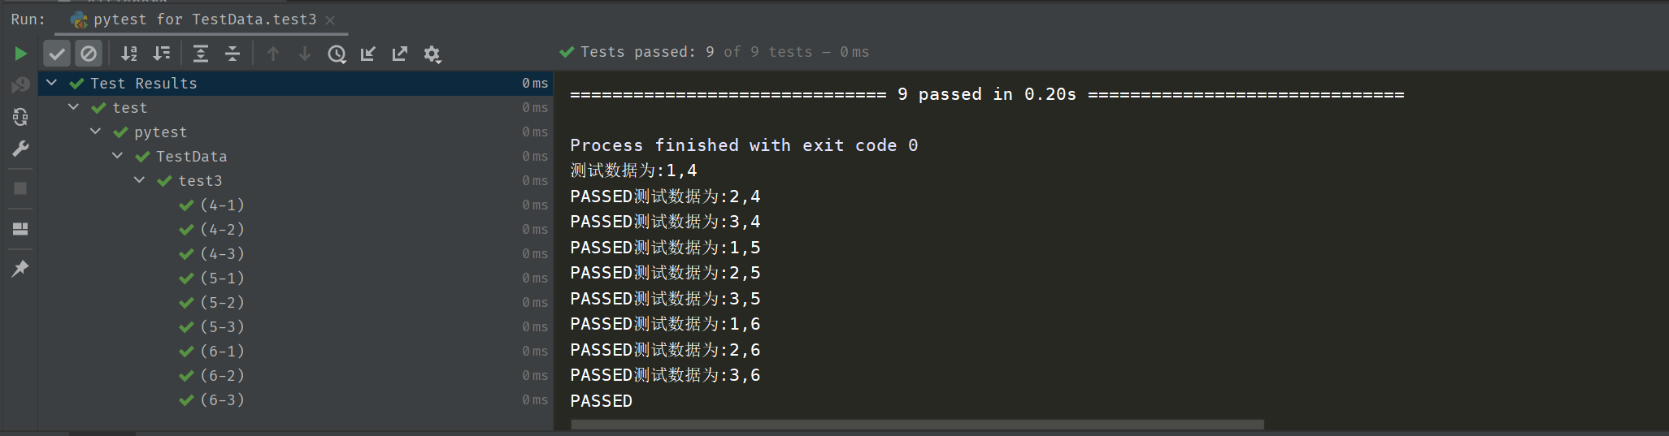Collapse the test3 tree node
The height and width of the screenshot is (436, 1669).
pos(140,180)
